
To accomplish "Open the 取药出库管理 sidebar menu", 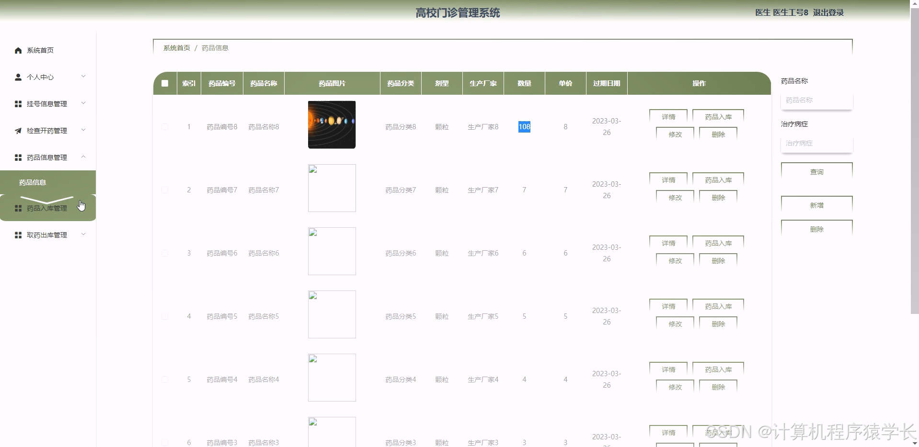I will click(48, 235).
